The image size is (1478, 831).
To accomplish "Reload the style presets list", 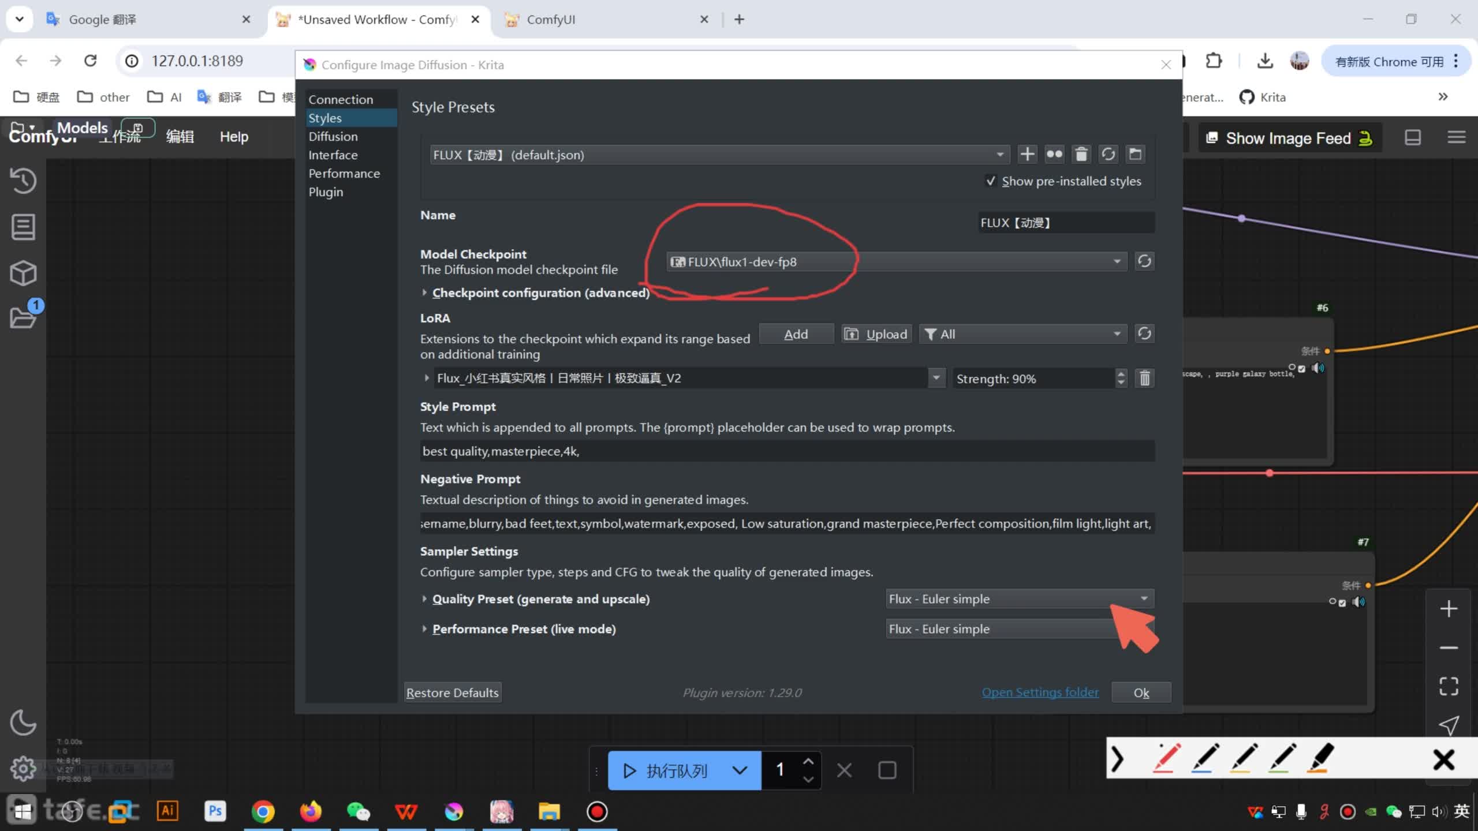I will (x=1108, y=154).
